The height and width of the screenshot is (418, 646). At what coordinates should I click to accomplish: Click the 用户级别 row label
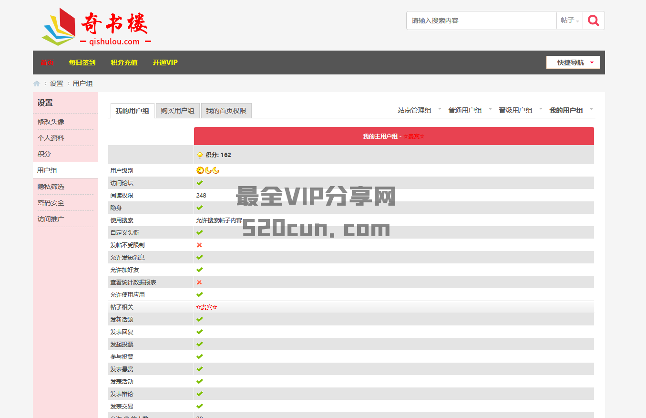point(122,170)
